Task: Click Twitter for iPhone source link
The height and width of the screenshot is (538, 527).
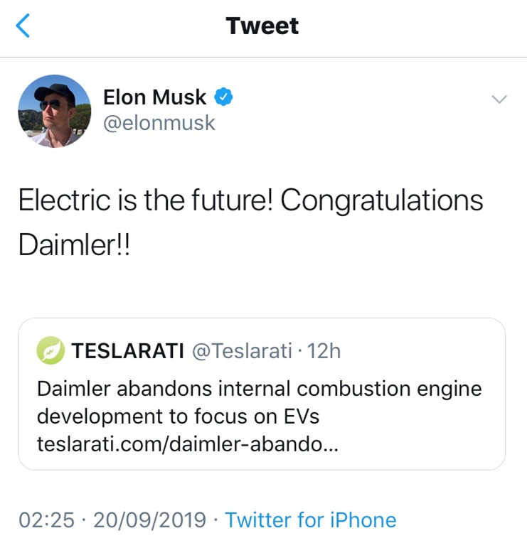Action: point(311,520)
